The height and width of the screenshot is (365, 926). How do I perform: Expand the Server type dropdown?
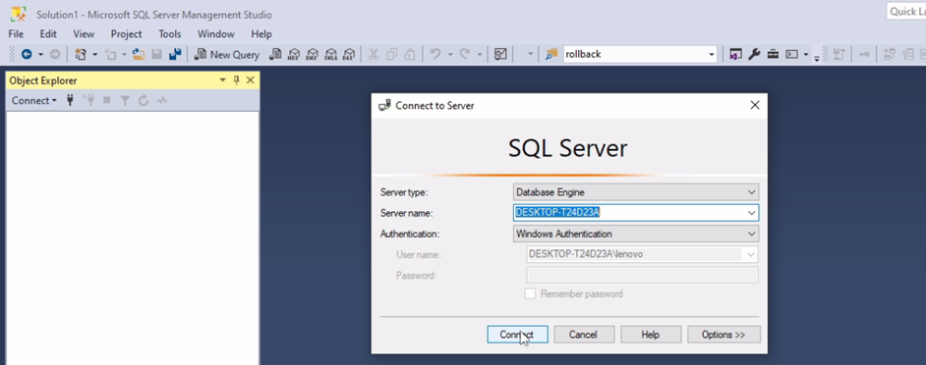[751, 192]
